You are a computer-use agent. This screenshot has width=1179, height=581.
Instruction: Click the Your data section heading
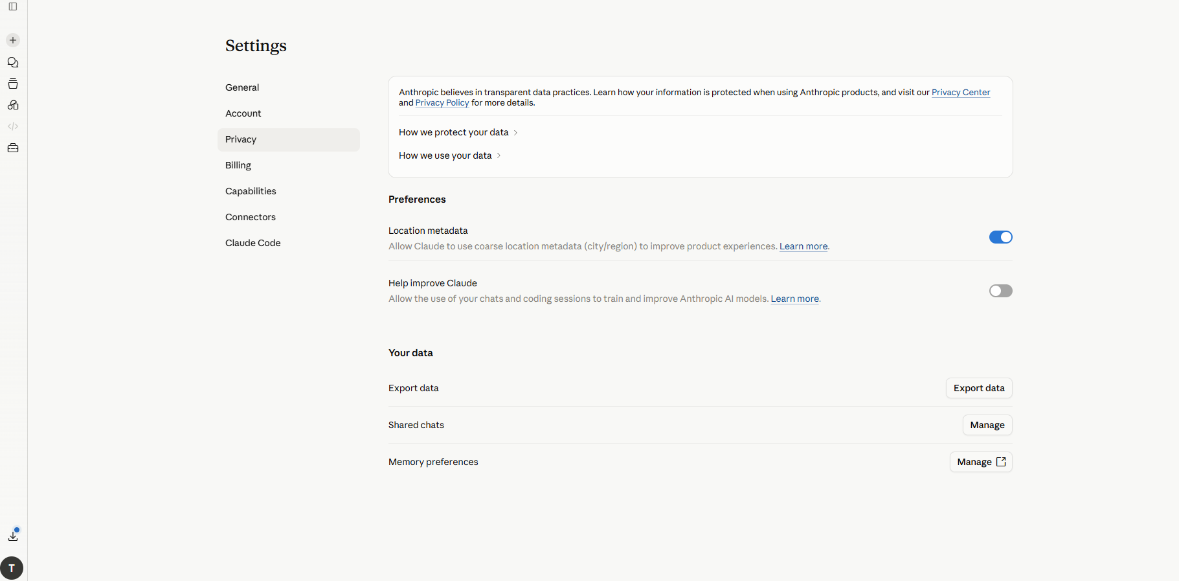click(410, 353)
